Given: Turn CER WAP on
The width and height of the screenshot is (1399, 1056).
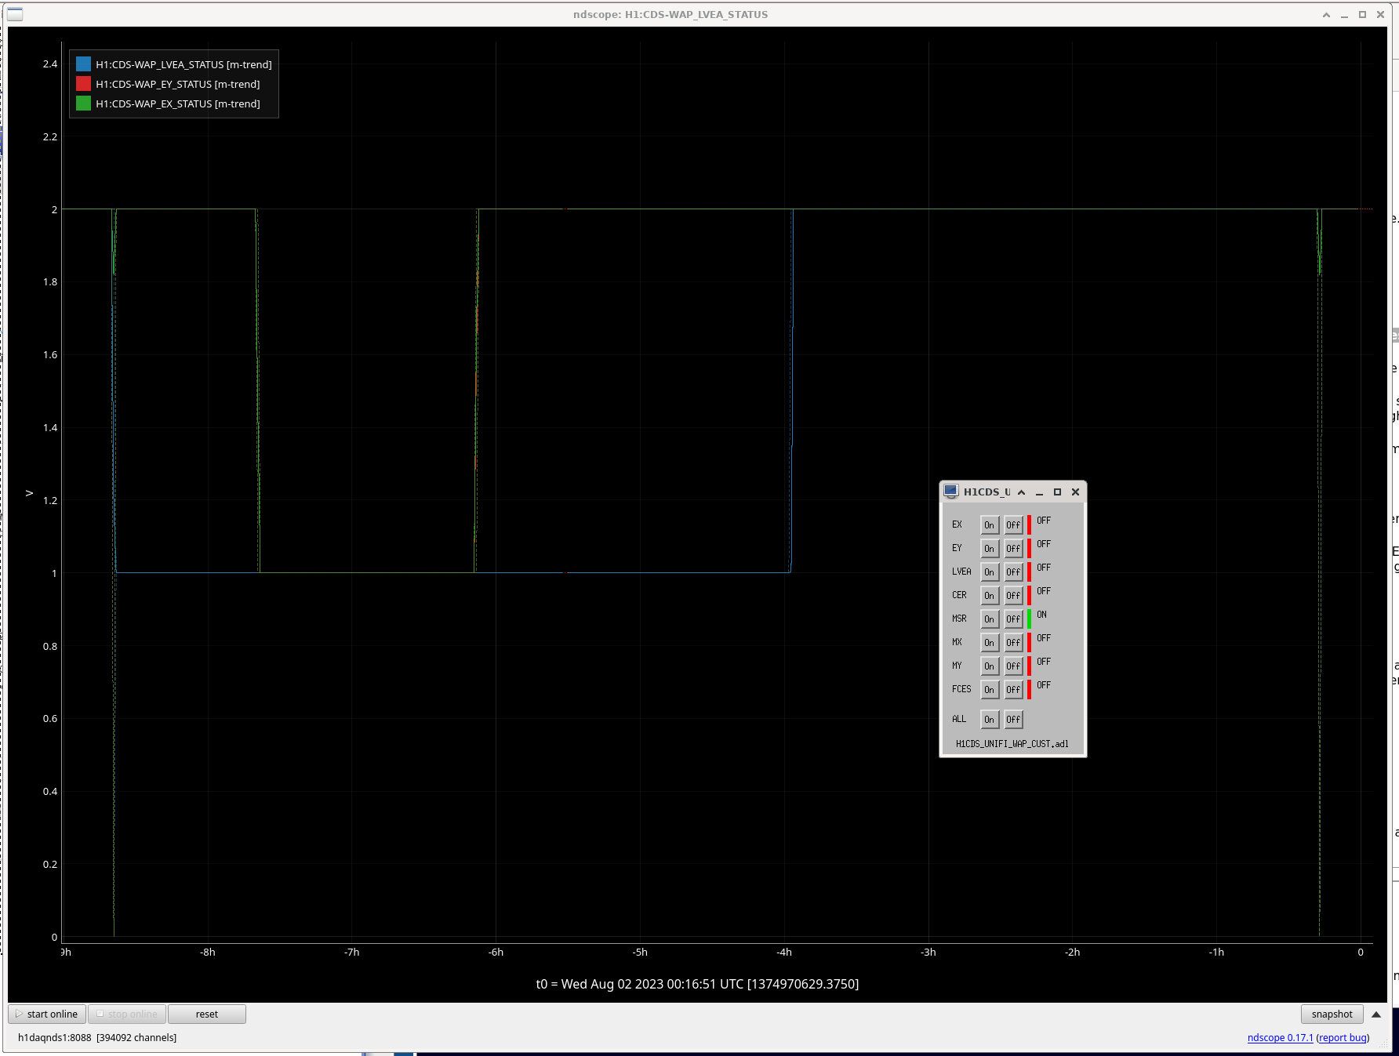Looking at the screenshot, I should tap(990, 596).
